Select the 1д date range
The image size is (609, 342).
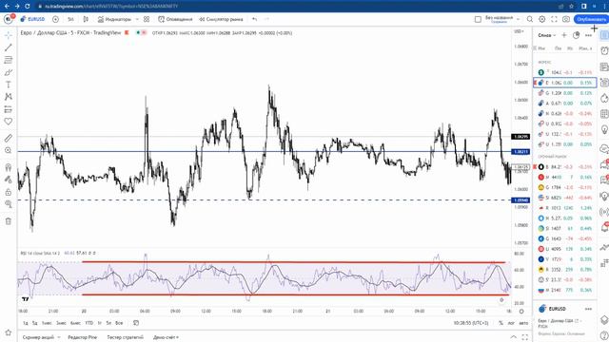(x=26, y=323)
